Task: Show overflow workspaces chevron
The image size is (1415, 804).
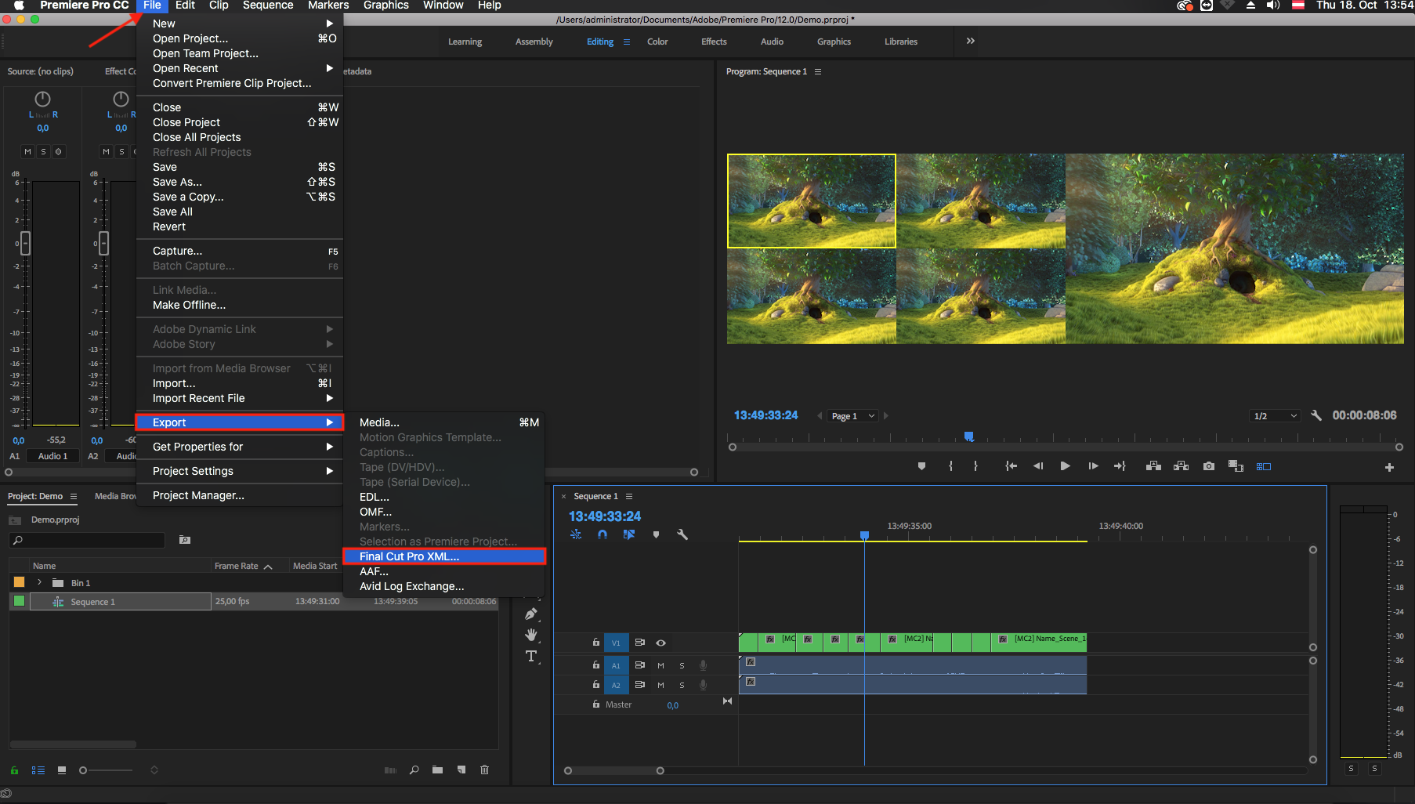Action: pyautogui.click(x=970, y=41)
